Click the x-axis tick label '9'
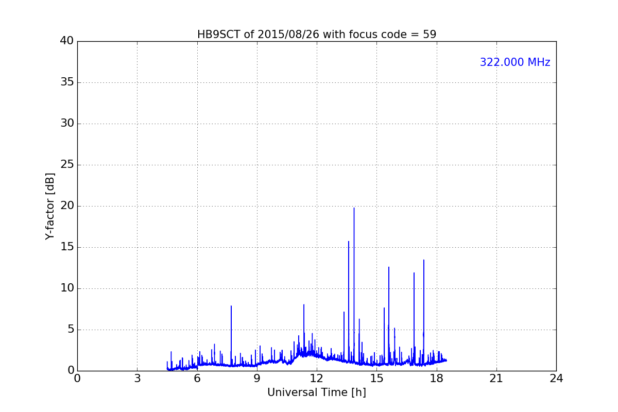Viewport: 618px width, 412px height. (x=257, y=379)
